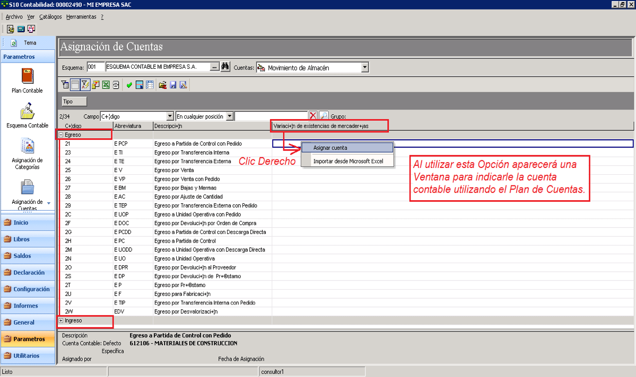Open the Catálogos menu
636x377 pixels.
[50, 17]
